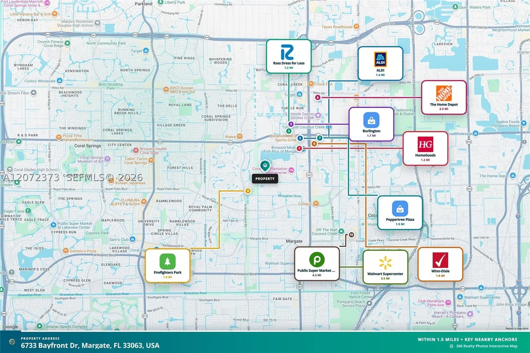Click the Publix at Lakeview Center pin
The height and width of the screenshot is (353, 530).
coord(53,225)
